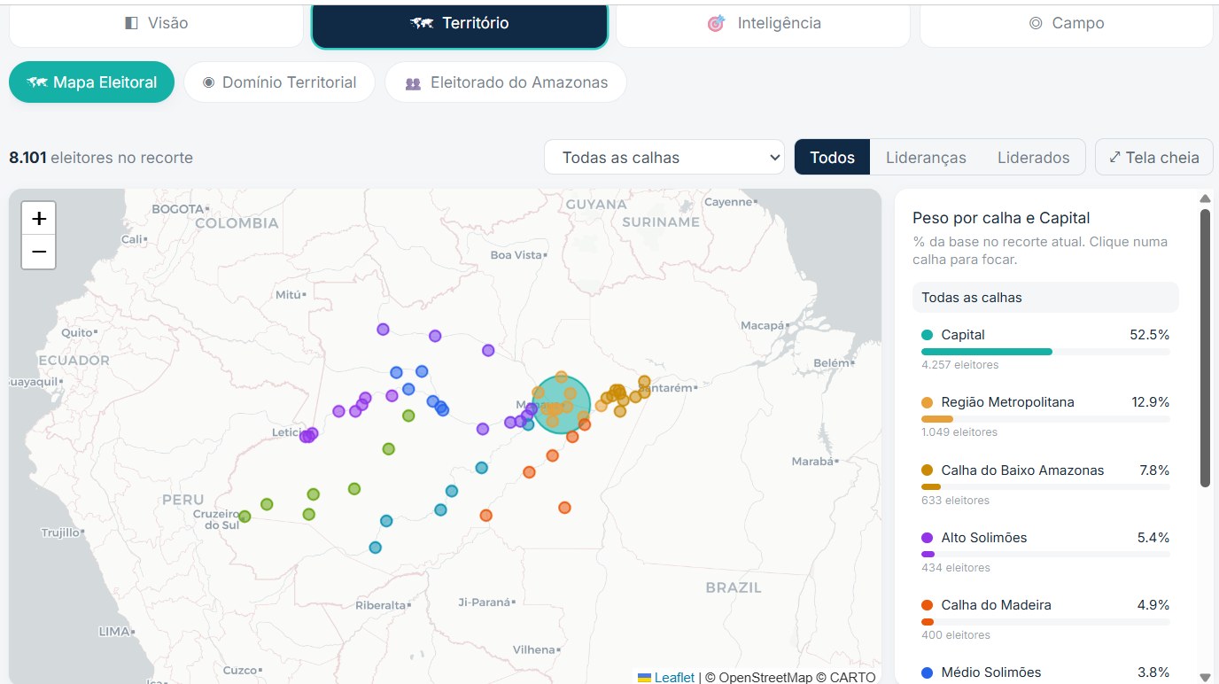Open the Domínio Territorial sub-tab

coord(279,82)
